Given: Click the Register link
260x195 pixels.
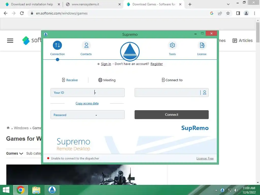Looking at the screenshot, I should pos(156,64).
